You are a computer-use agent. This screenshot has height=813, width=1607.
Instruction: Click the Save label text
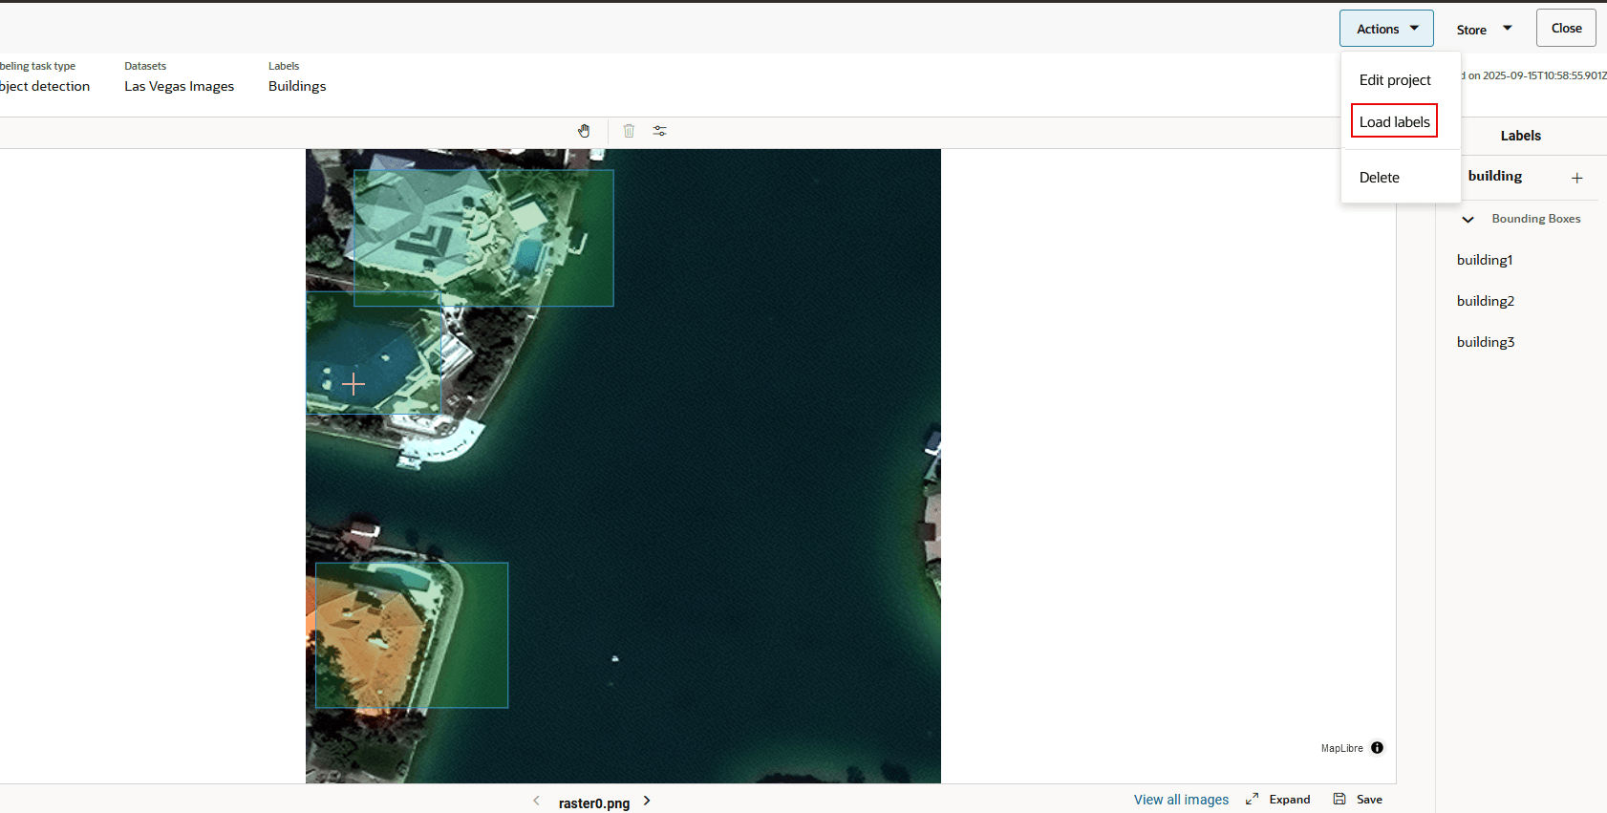tap(1369, 800)
